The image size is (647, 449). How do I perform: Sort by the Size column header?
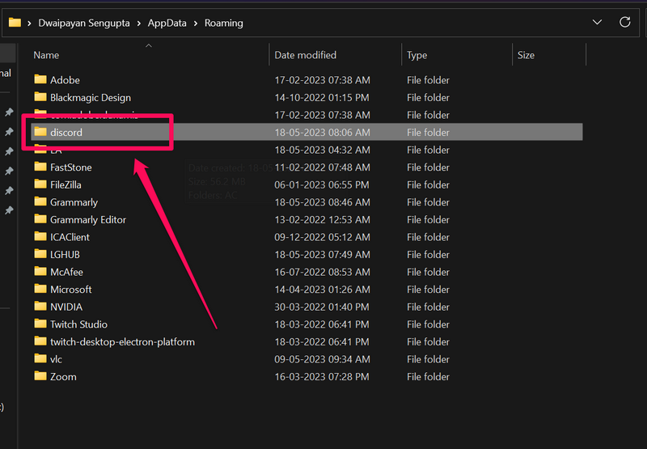526,55
